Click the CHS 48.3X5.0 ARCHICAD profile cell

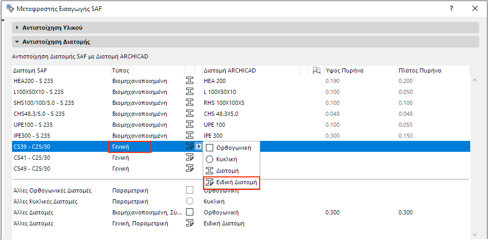pyautogui.click(x=220, y=114)
